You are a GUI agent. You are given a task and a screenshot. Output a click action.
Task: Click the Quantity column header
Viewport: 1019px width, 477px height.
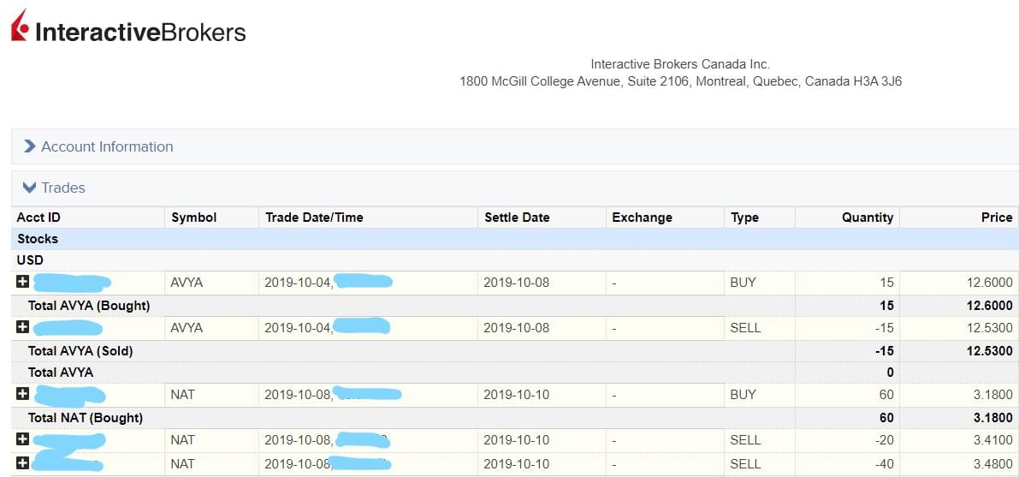(867, 218)
